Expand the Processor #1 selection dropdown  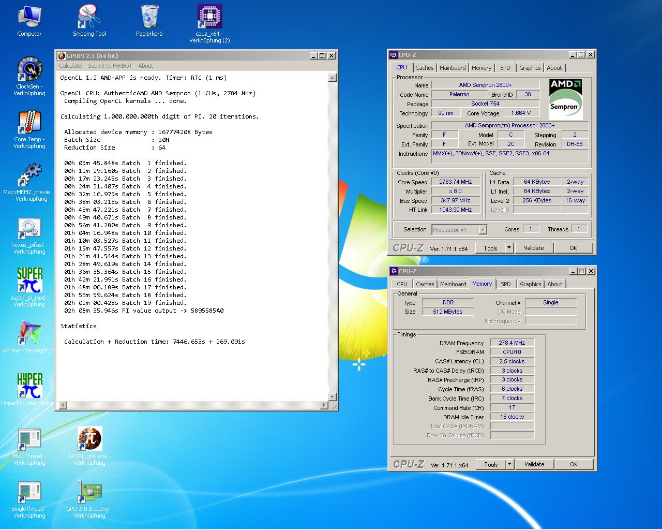coord(483,230)
